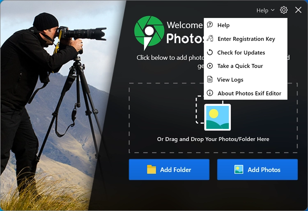The image size is (308, 211).
Task: Click the picture icon on Add Photos
Action: pos(239,170)
